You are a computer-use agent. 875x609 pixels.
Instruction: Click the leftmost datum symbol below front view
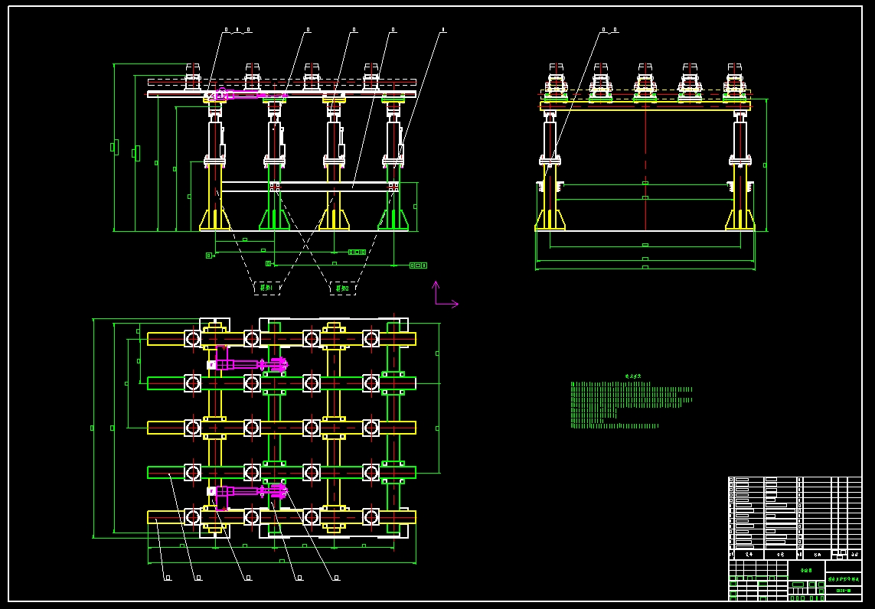coord(209,256)
